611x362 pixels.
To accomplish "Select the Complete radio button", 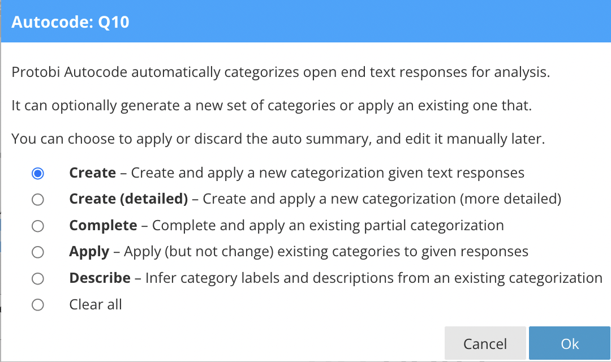I will (38, 226).
